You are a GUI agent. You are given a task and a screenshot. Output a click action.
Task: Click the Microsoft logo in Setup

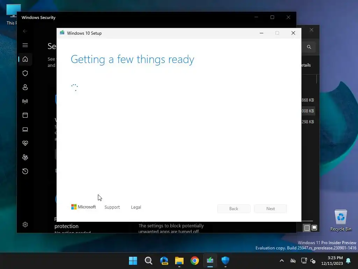pyautogui.click(x=84, y=207)
